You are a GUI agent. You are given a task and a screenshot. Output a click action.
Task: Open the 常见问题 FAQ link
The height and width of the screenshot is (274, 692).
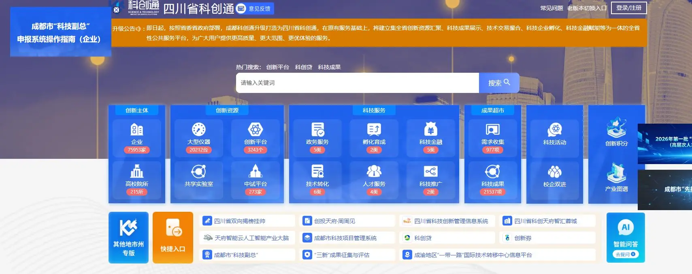click(551, 8)
